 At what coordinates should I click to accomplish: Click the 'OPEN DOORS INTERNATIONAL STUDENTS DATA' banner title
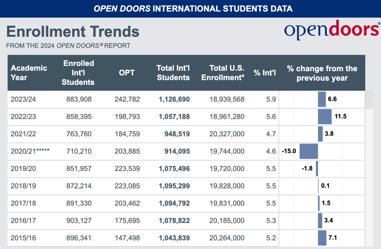193,9
